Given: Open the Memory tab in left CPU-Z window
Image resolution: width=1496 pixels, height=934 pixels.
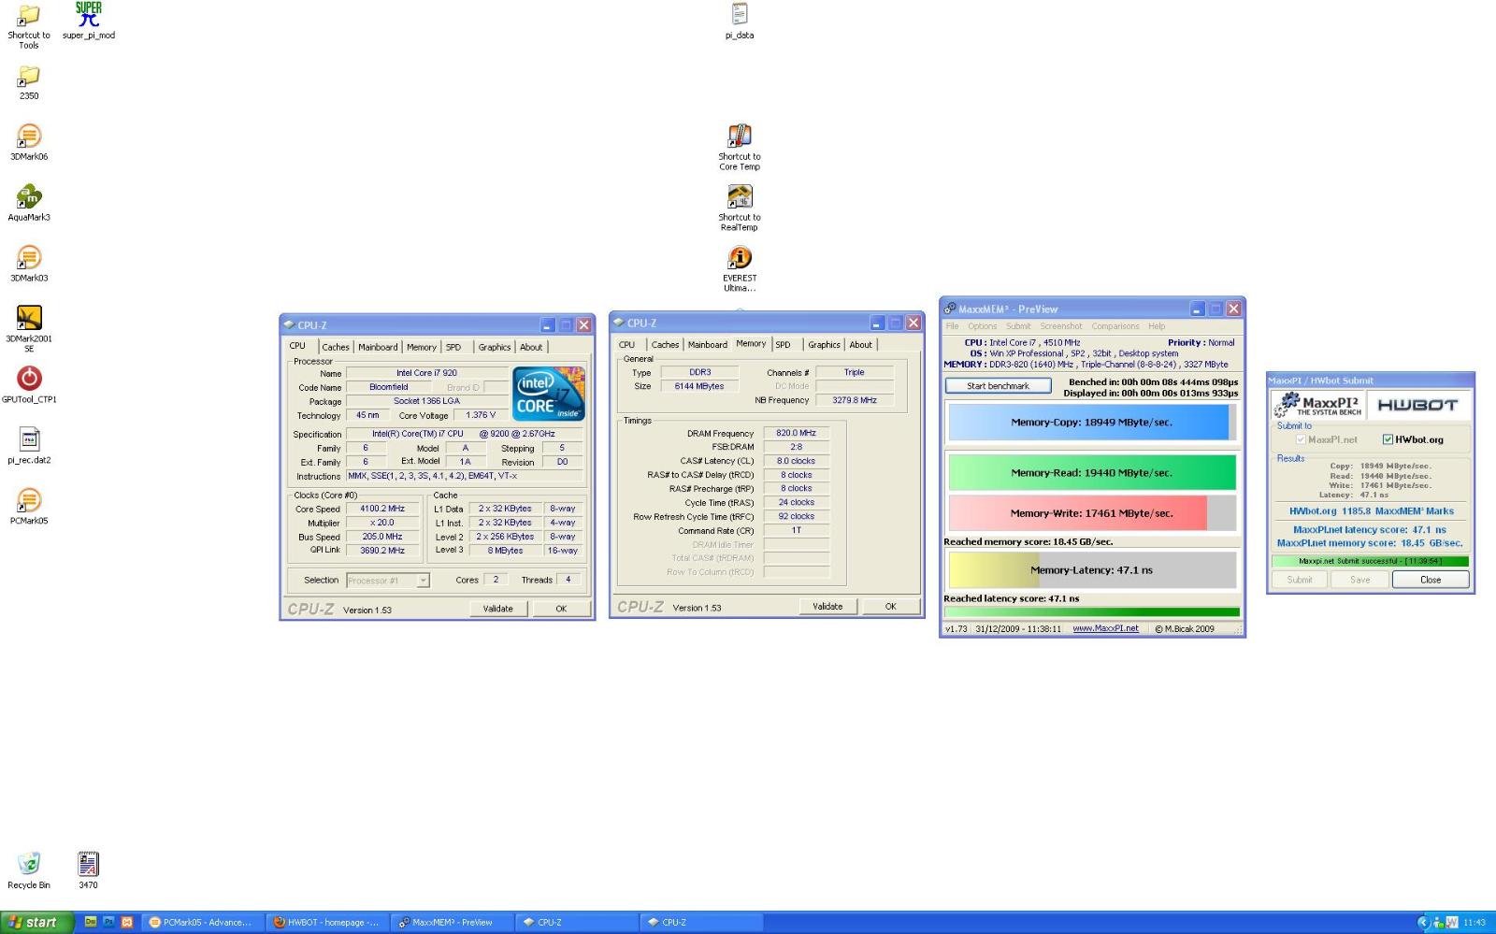Looking at the screenshot, I should coord(421,347).
